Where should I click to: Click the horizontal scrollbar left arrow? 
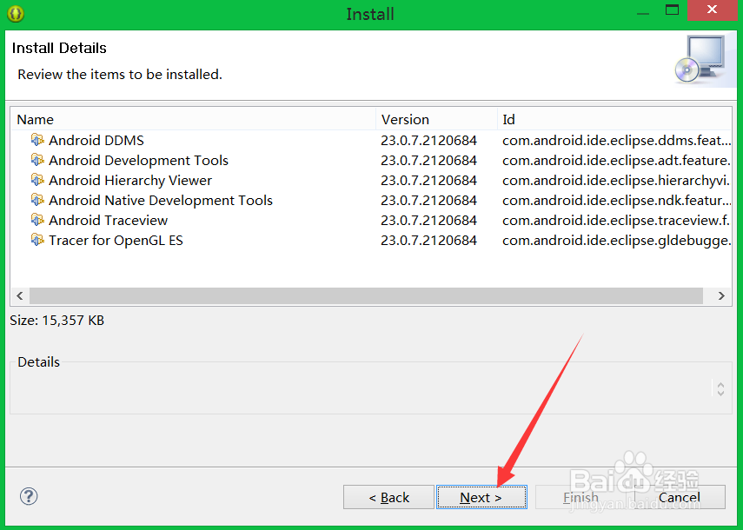pos(20,295)
